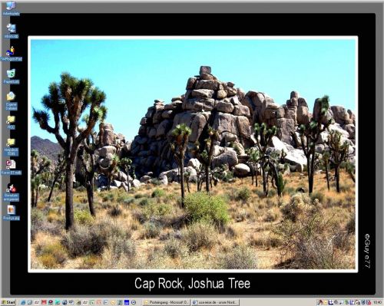Select the folder shortcut below Eigene Dateien

[x=12, y=122]
